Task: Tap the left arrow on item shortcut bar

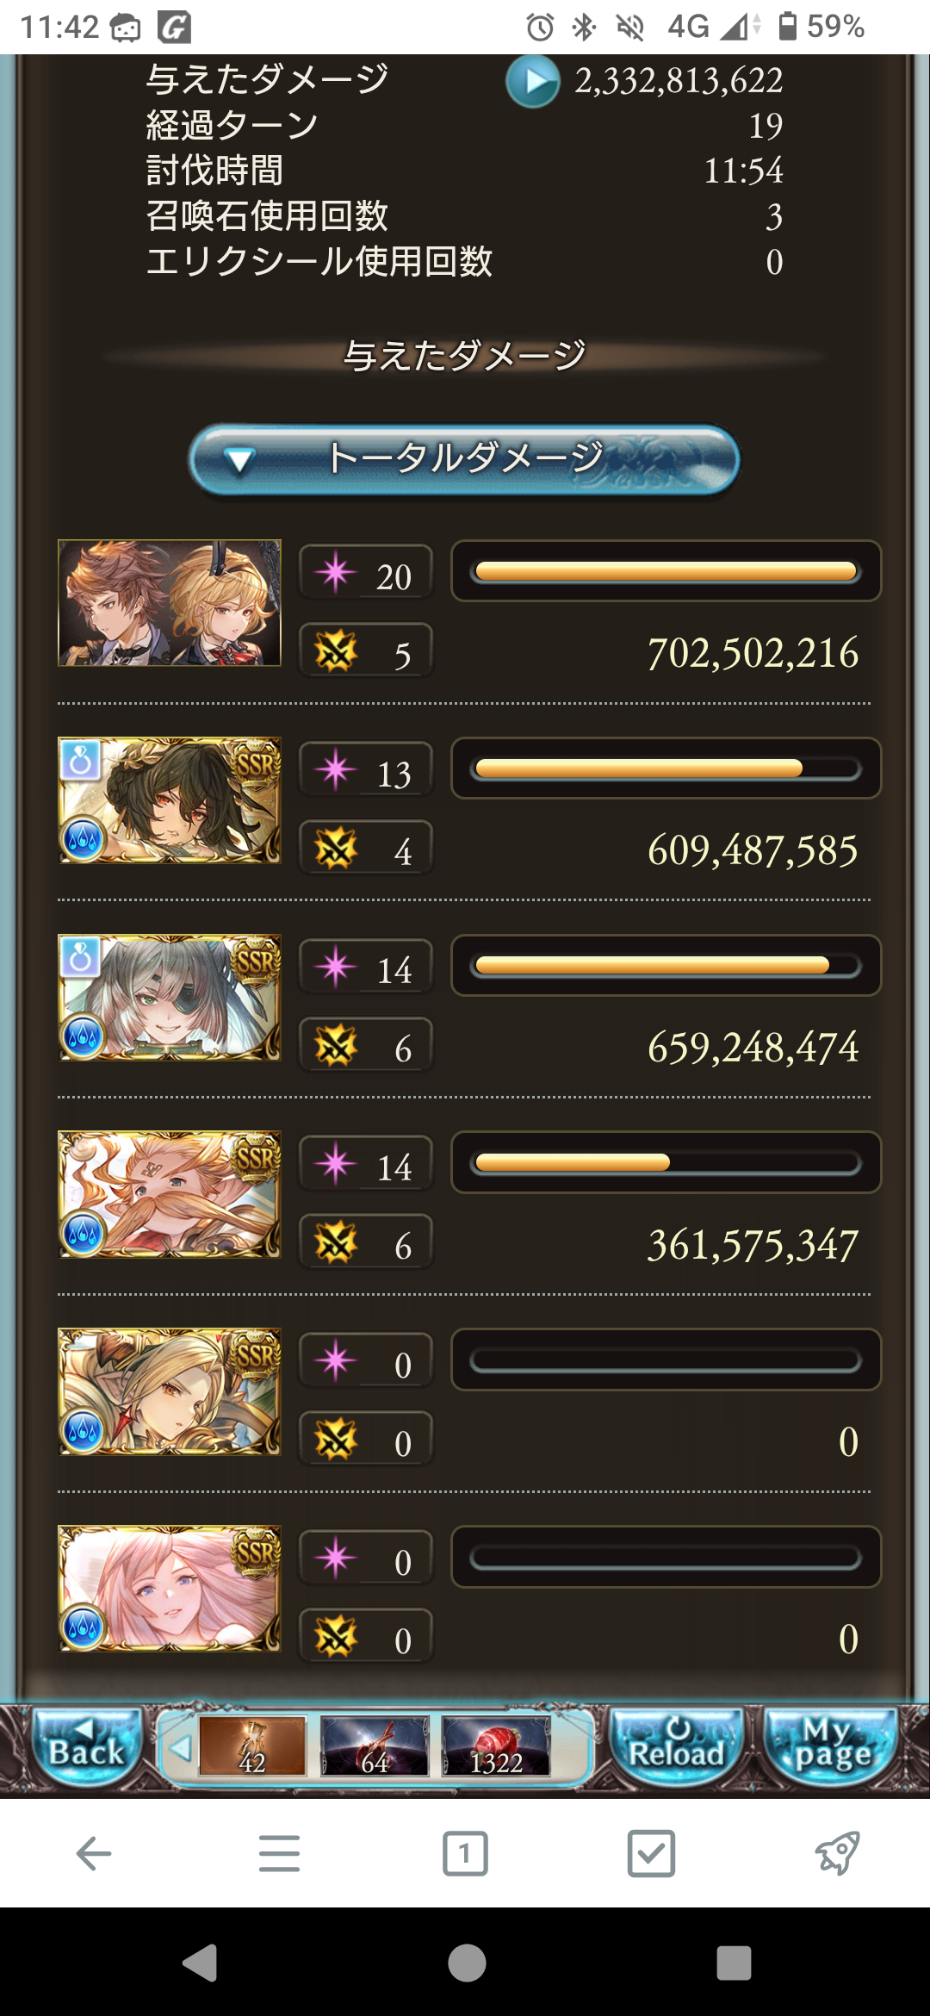Action: tap(180, 1749)
